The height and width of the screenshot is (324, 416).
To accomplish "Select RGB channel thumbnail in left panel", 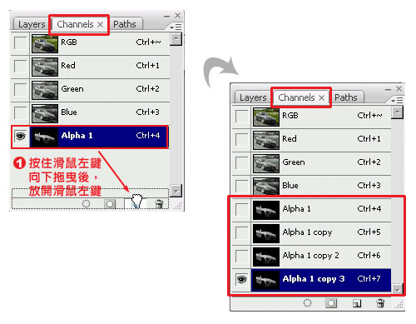I will pyautogui.click(x=45, y=43).
